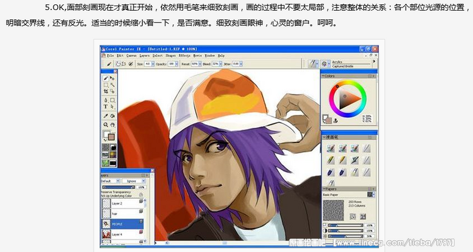Select the Layer 4 layer
Viewport: 473px width, 252px height.
click(122, 234)
